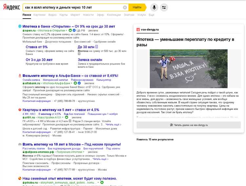The height and width of the screenshot is (186, 246).
Task: Click 'Читать далее на vse-dengy.ru' button
Action: [189, 125]
